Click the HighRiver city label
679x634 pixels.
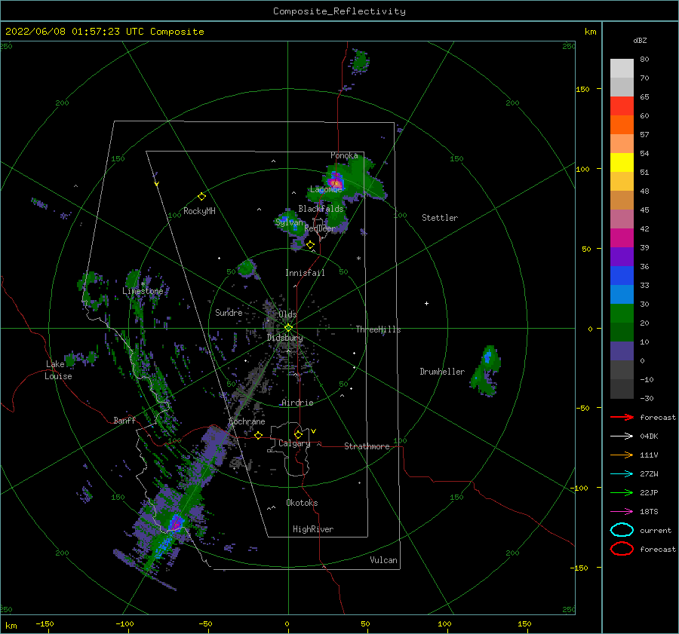click(313, 529)
